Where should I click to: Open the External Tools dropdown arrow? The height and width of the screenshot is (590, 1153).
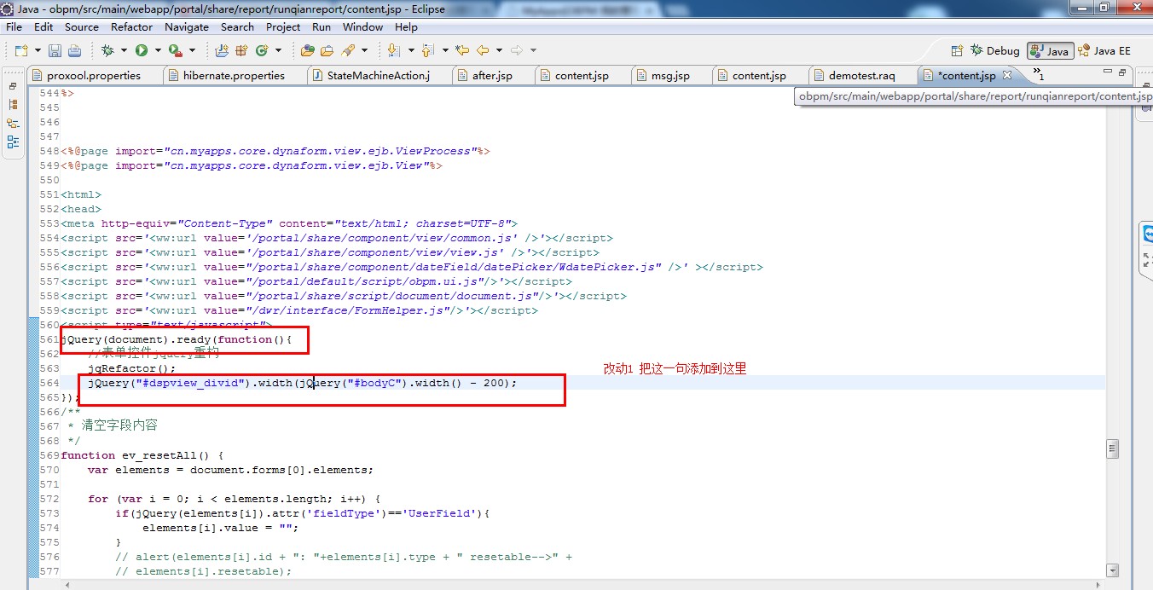pyautogui.click(x=192, y=50)
